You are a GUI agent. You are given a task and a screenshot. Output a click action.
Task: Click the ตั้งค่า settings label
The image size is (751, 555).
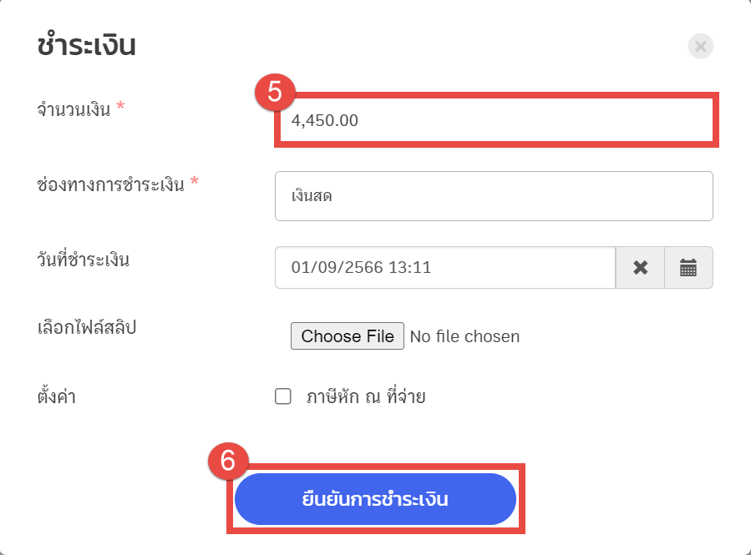57,396
